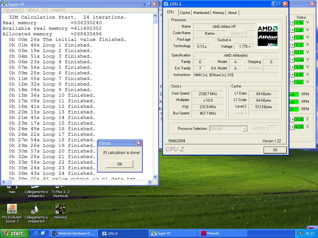
Task: Click the 'PI calculation is done!' message
Action: point(121,152)
